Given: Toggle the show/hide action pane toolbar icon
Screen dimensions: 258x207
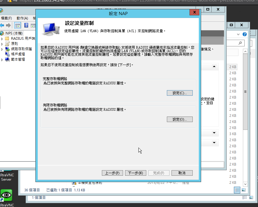Looking at the screenshot, I should [x=33, y=26].
